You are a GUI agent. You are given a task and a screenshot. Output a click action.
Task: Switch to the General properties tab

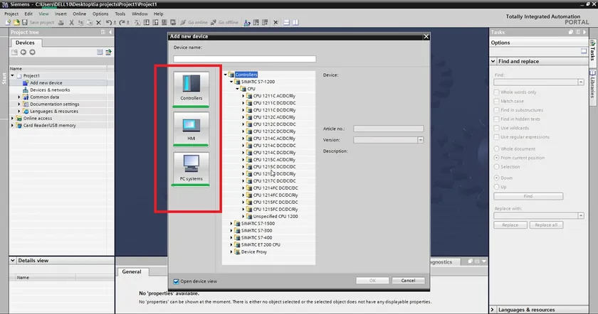pos(132,272)
